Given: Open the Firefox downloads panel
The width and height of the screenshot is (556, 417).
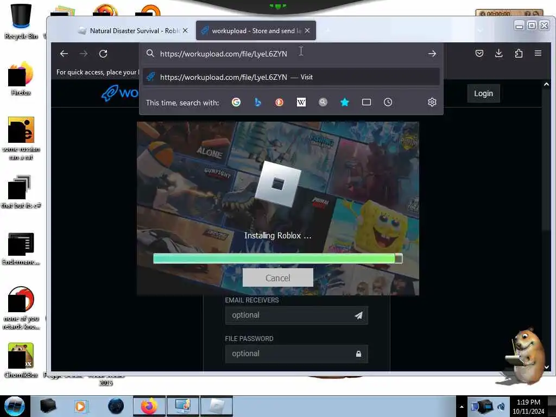Looking at the screenshot, I should (x=498, y=53).
